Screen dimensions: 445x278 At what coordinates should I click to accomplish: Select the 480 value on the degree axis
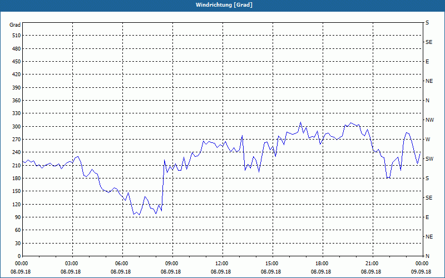pyautogui.click(x=17, y=49)
